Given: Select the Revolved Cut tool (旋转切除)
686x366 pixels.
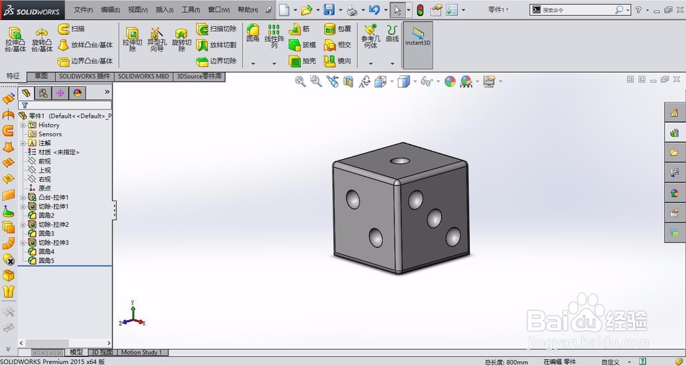Looking at the screenshot, I should (181, 40).
